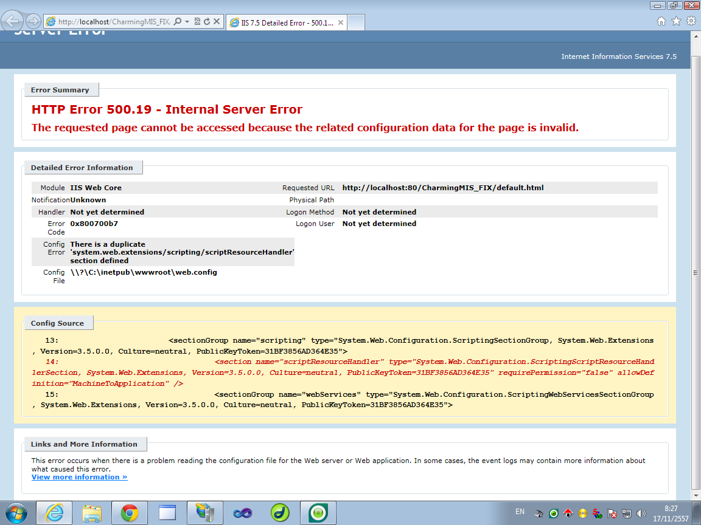Image resolution: width=701 pixels, height=525 pixels.
Task: Click the scrollbar down arrow
Action: [x=696, y=495]
